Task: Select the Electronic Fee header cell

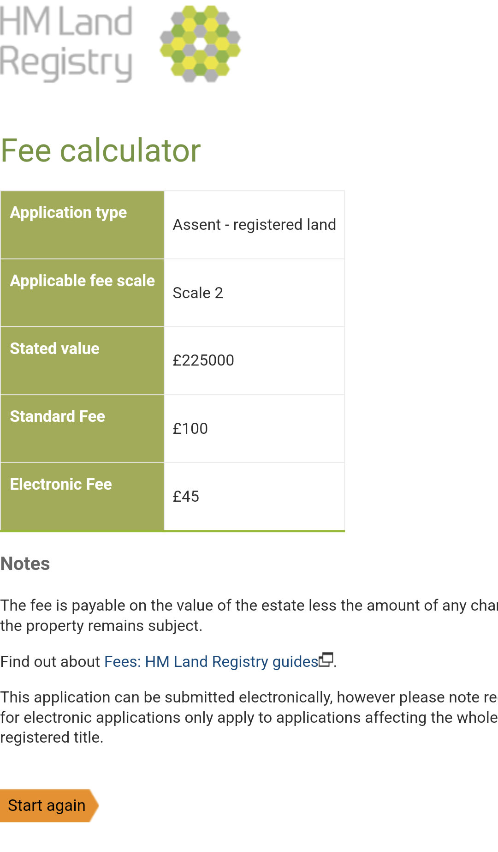Action: pos(82,496)
